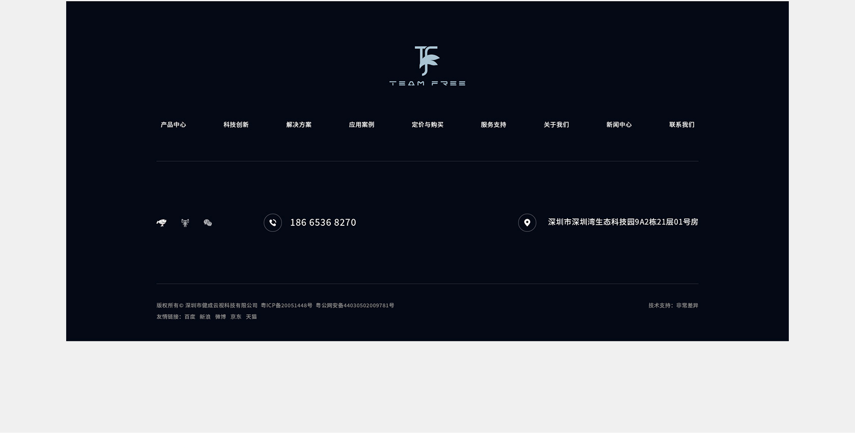Image resolution: width=855 pixels, height=448 pixels.
Task: Open the 百度 friendly link
Action: [190, 317]
